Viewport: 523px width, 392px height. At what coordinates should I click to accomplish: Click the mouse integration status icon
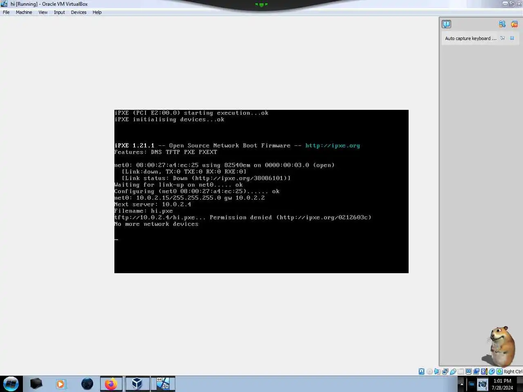tap(492, 372)
